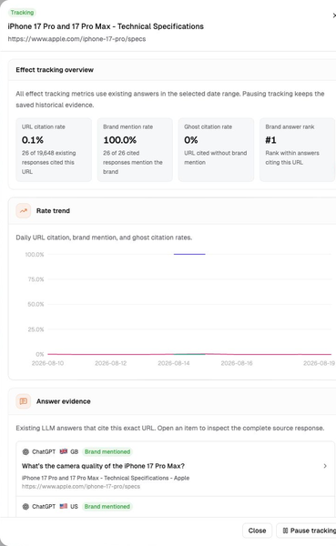This screenshot has height=546, width=336.
Task: Select the URL citation rate card
Action: (x=54, y=150)
